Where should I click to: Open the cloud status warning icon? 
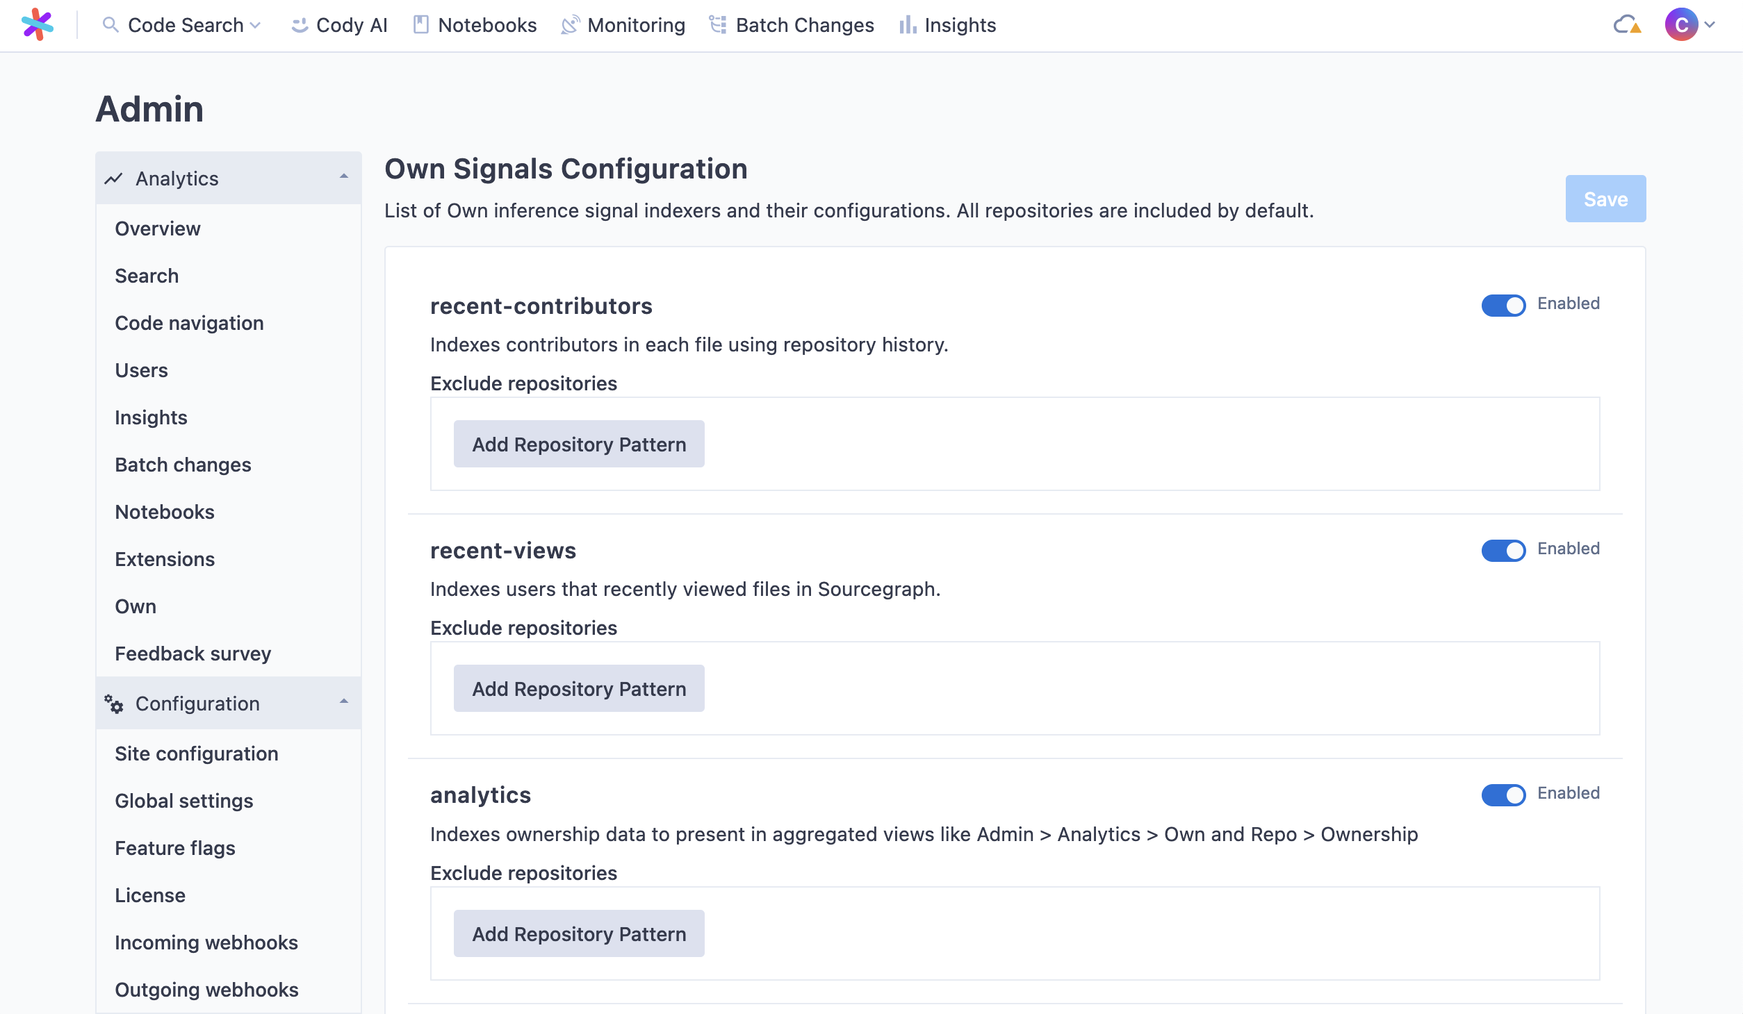coord(1627,25)
